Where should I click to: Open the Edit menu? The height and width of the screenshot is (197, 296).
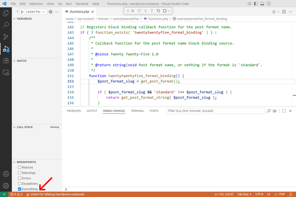(23, 4)
